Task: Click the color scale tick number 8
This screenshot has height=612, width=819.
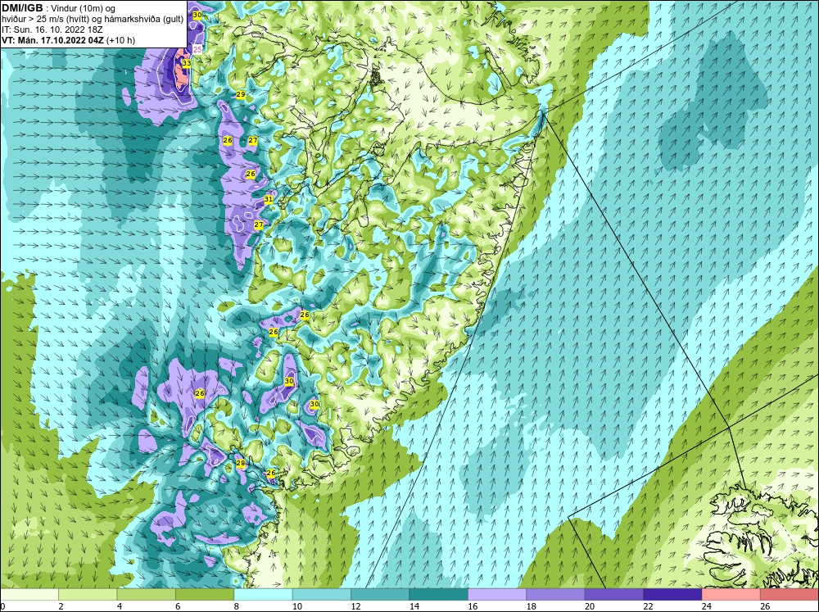Action: point(236,606)
